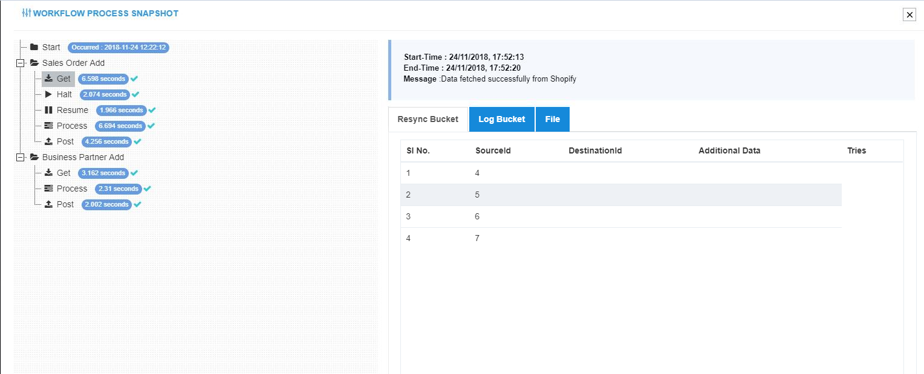Click the upload icon under Business Partner Add

pos(49,205)
